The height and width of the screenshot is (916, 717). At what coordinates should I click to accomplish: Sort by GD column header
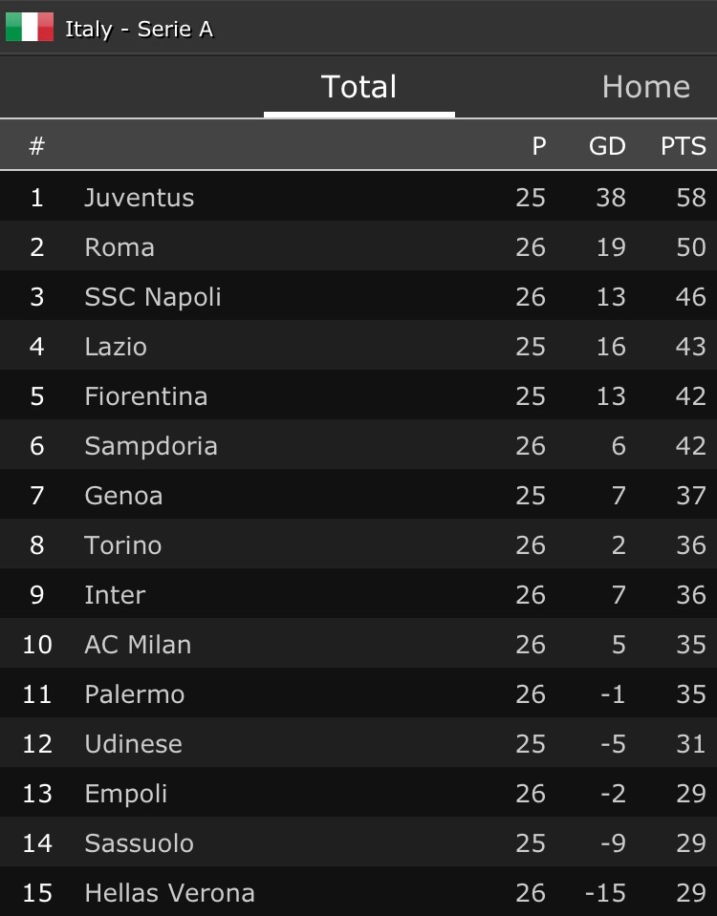[x=607, y=146]
